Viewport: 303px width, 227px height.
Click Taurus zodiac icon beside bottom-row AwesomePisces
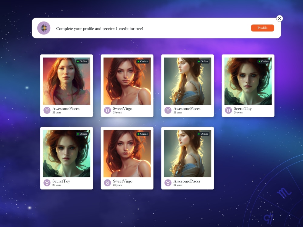[168, 183]
